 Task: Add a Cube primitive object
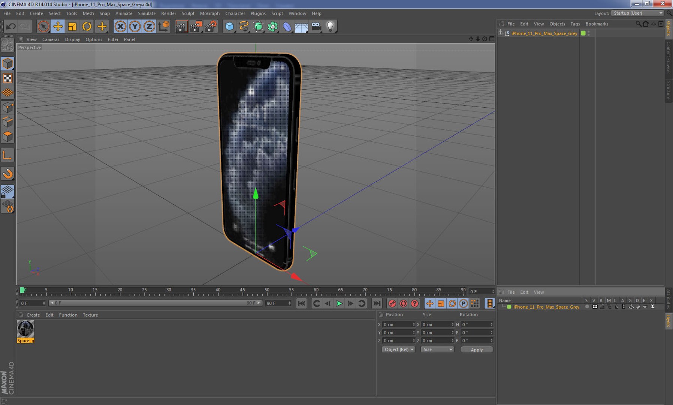pyautogui.click(x=229, y=26)
